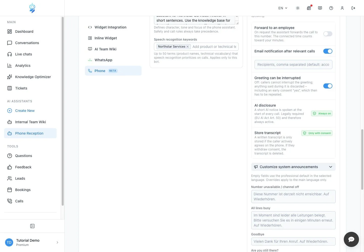This screenshot has width=364, height=252.
Task: Open the chat support bubble
Action: (x=351, y=239)
